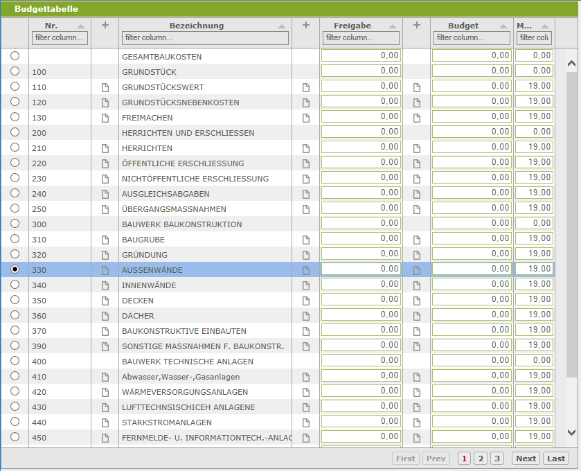
Task: Click the document icon right of DECKEN label
Action: pyautogui.click(x=305, y=301)
